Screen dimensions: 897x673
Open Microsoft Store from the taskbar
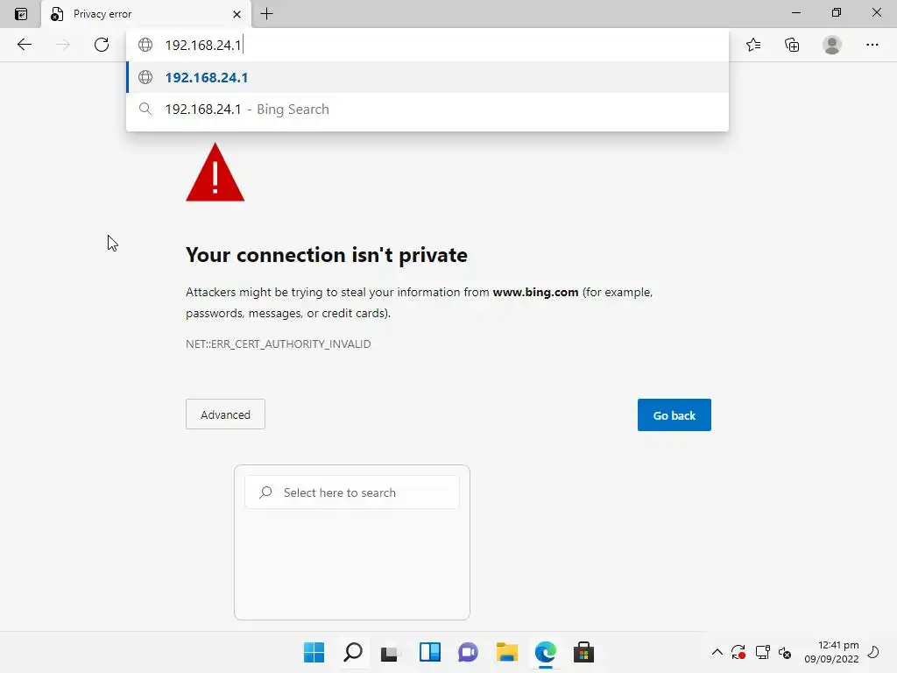[x=583, y=652]
